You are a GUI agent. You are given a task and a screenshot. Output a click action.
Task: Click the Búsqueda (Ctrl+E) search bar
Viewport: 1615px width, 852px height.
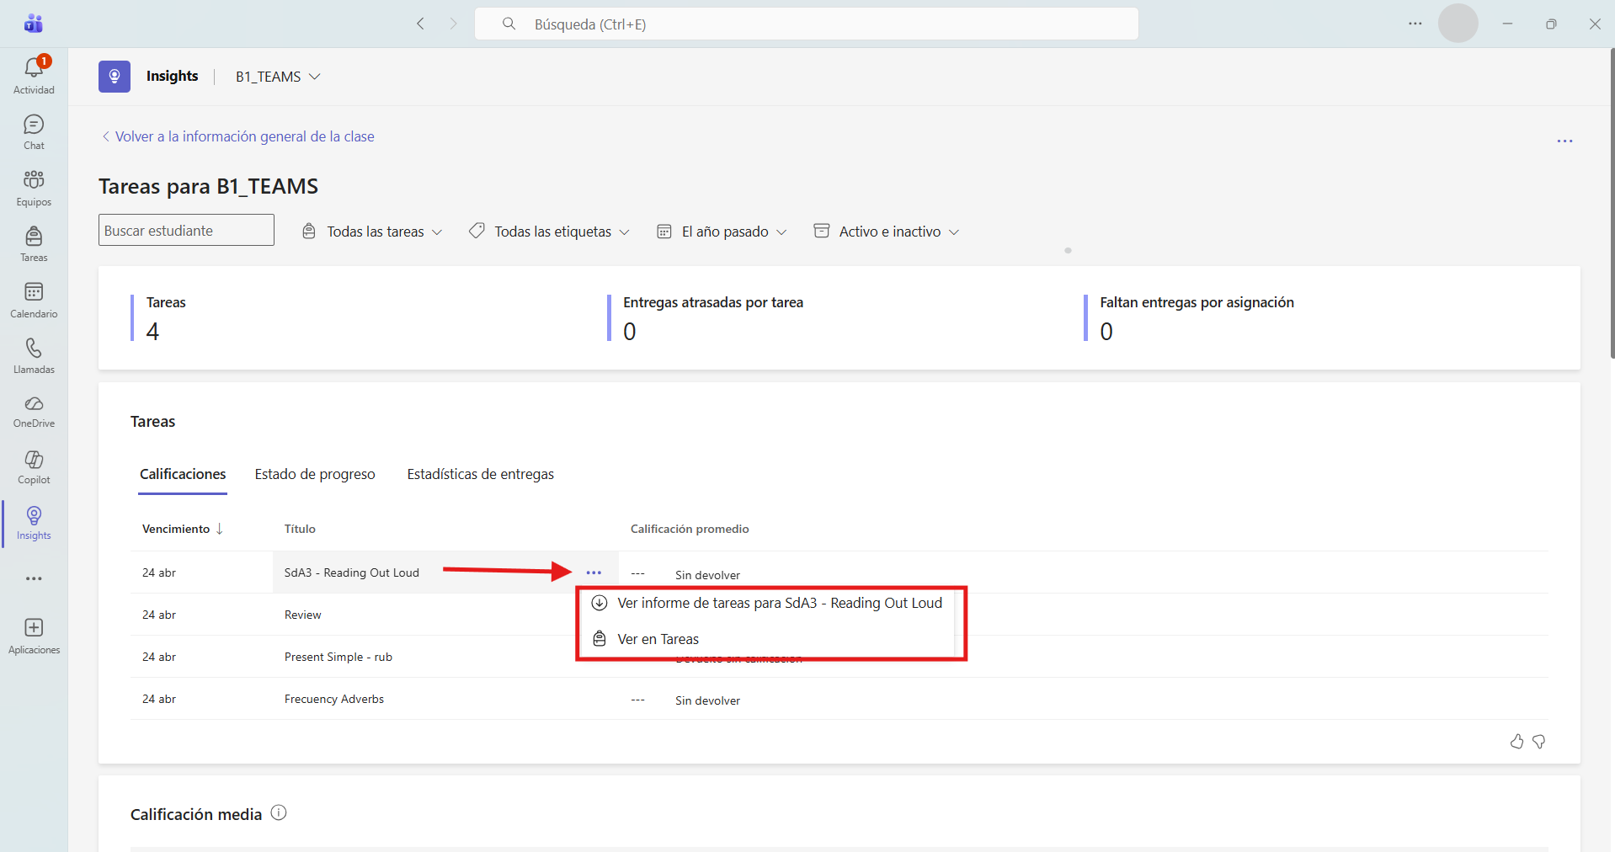coord(807,24)
